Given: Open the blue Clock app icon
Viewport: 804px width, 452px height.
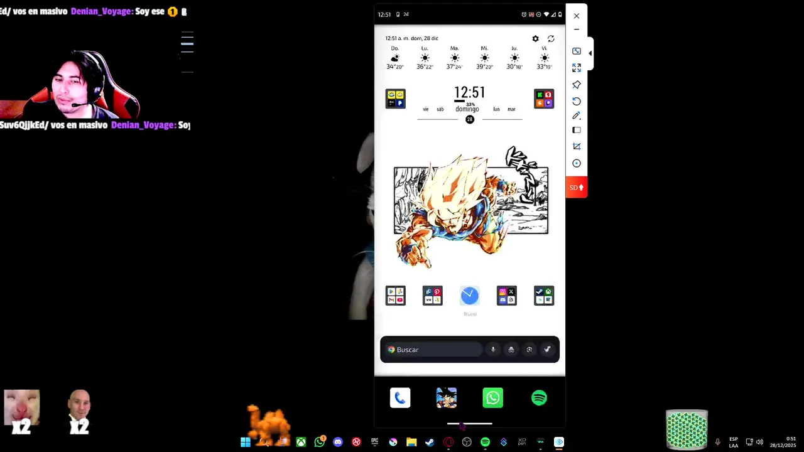Looking at the screenshot, I should pyautogui.click(x=470, y=296).
